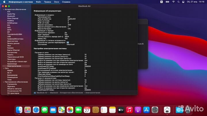Image resolution: width=207 pixels, height=116 pixels.
Task: Open the Mail app in the Dock
Action: point(53,110)
